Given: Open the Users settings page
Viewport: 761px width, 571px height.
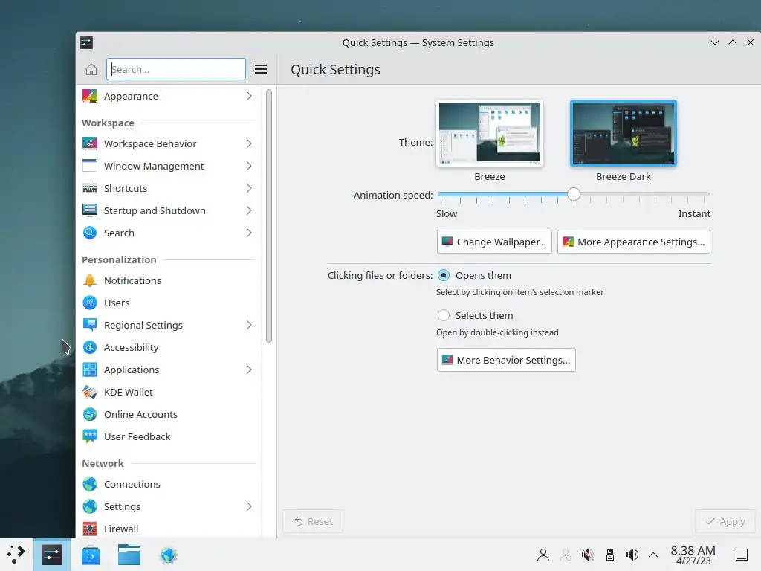Looking at the screenshot, I should 169,303.
